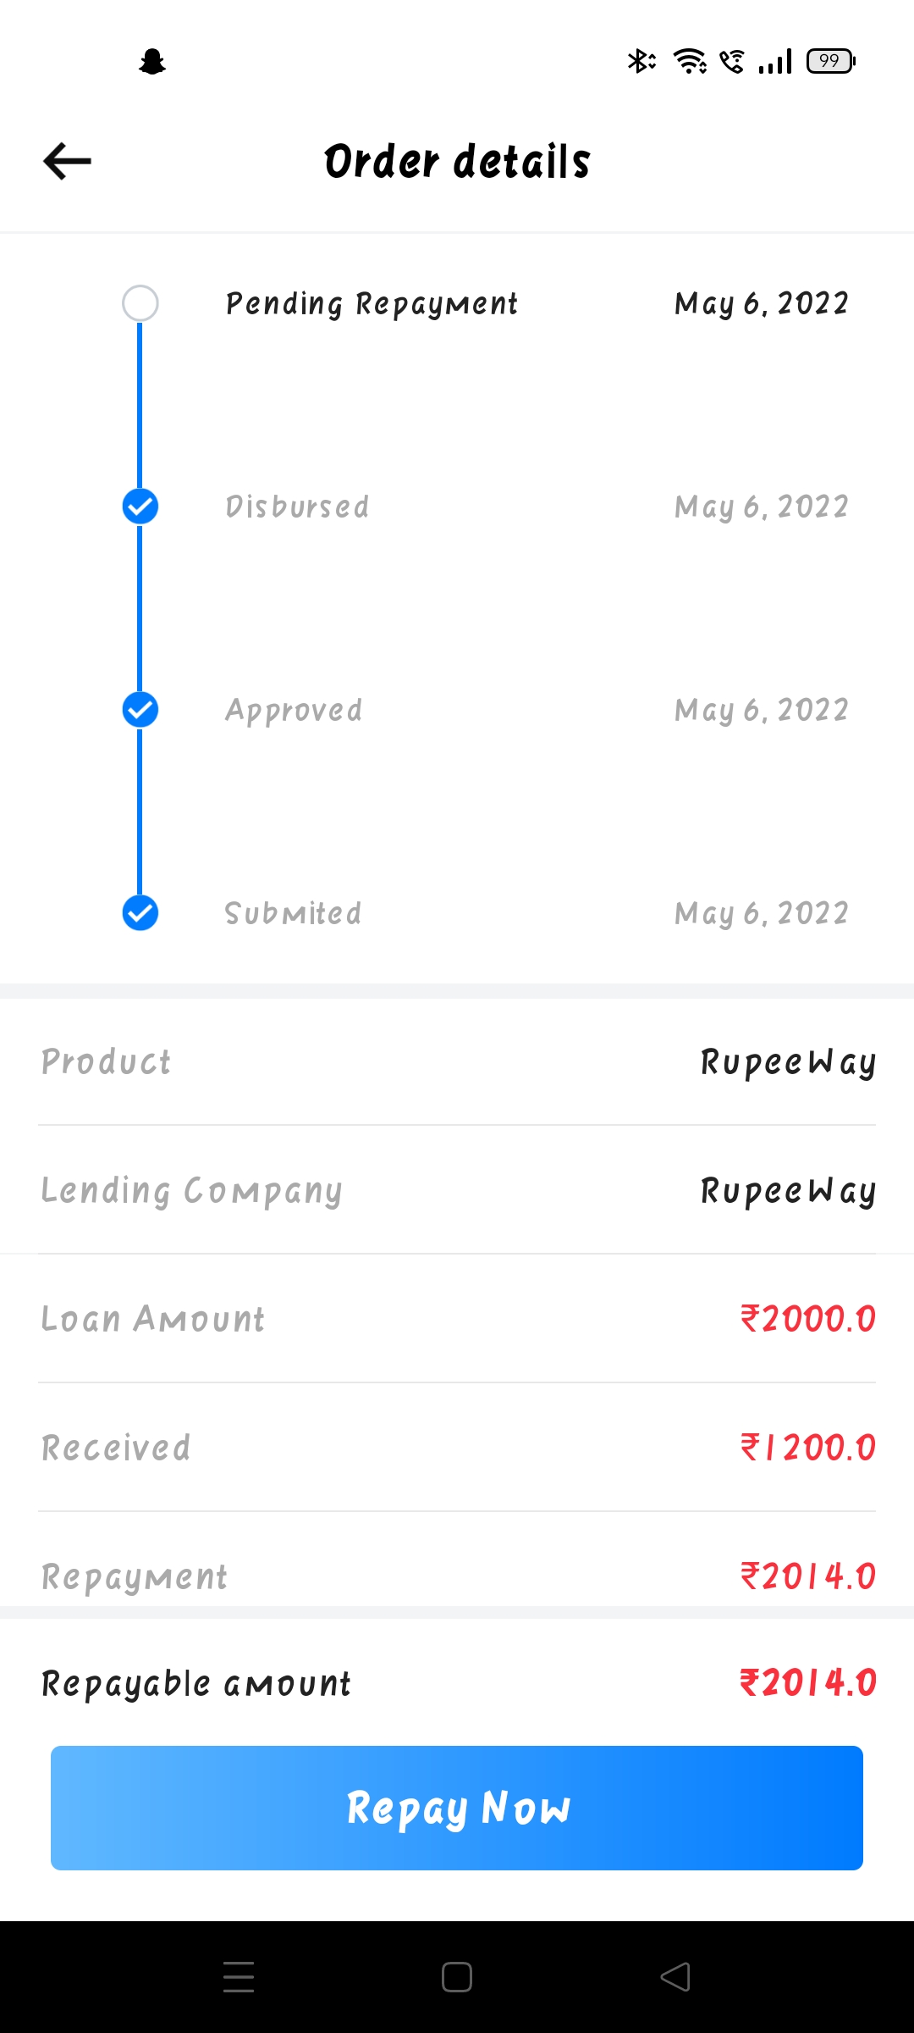Viewport: 914px width, 2033px height.
Task: Tap the Repayable amount ₹2014.0 total
Action: click(x=808, y=1683)
